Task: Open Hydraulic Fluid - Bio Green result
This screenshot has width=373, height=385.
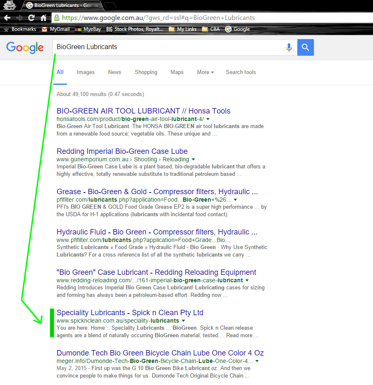Action: coord(157,232)
